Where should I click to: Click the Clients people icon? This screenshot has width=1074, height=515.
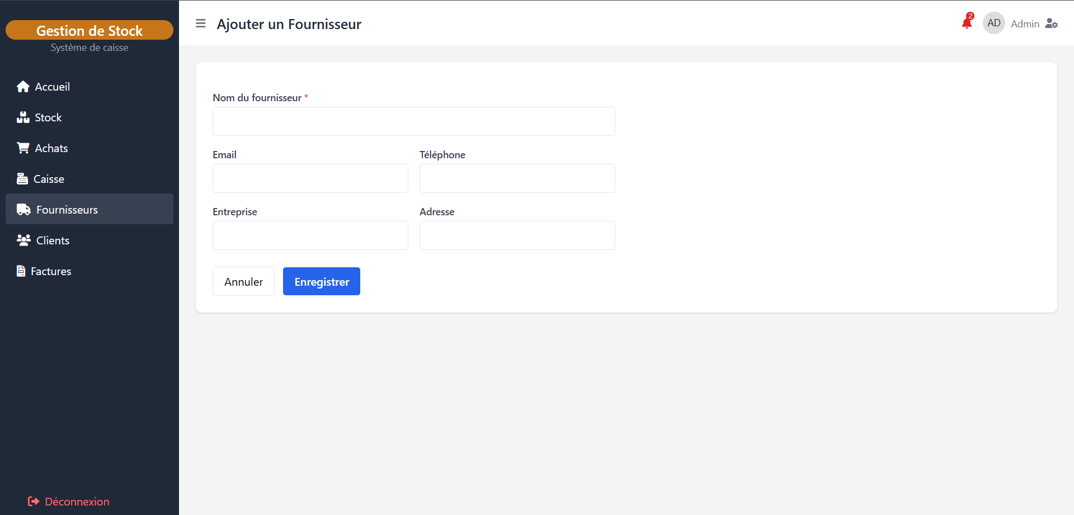pos(23,240)
